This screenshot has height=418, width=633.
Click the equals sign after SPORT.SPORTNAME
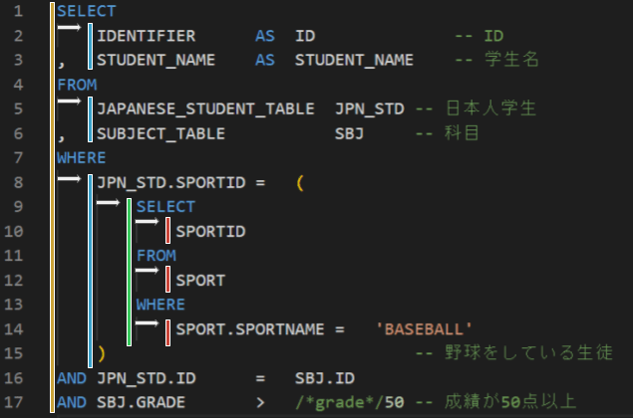(340, 329)
